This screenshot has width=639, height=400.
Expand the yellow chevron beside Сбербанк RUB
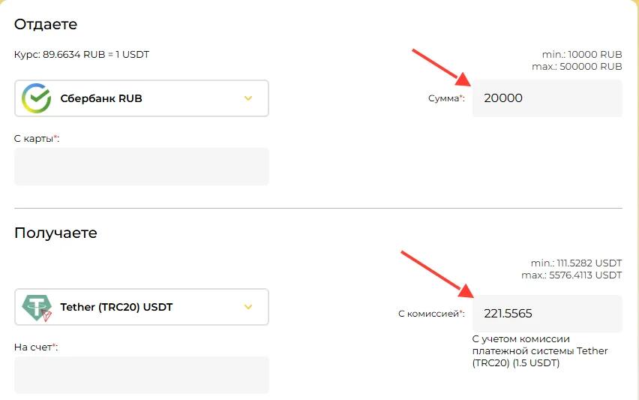pyautogui.click(x=248, y=98)
